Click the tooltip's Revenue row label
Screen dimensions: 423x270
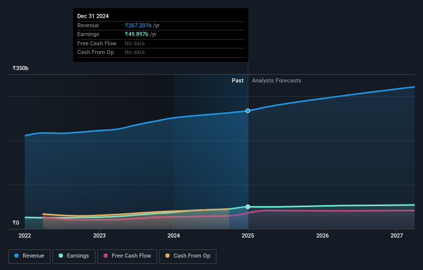pyautogui.click(x=88, y=25)
